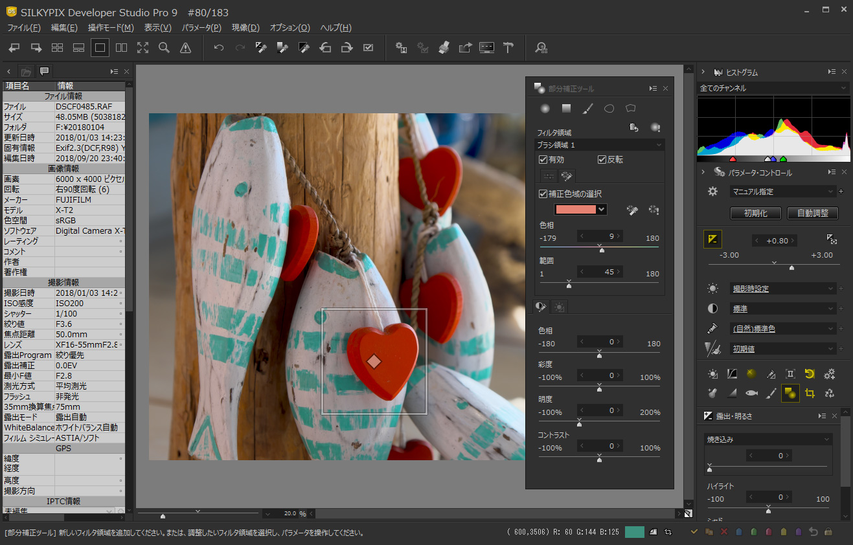Open the print function with the printer icon

coord(444,47)
